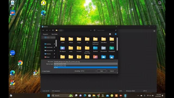Open File Explorer from taskbar
Viewport: 174px width, 98px height.
[x=94, y=96]
